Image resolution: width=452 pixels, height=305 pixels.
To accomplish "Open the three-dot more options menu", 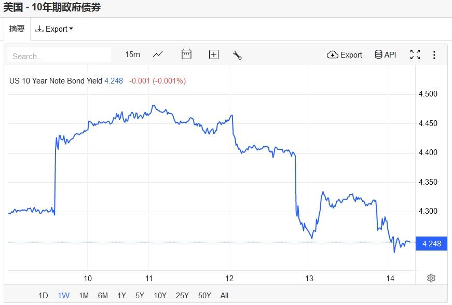I will (x=434, y=54).
